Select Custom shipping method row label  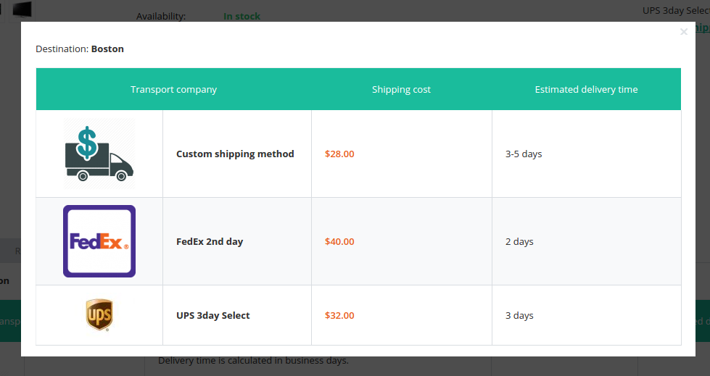(x=235, y=154)
